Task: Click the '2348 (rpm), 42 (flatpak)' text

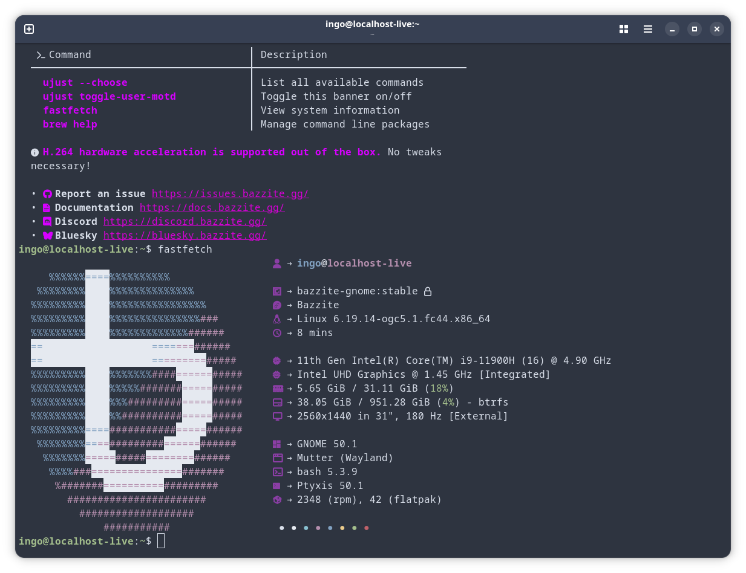Action: pyautogui.click(x=370, y=500)
